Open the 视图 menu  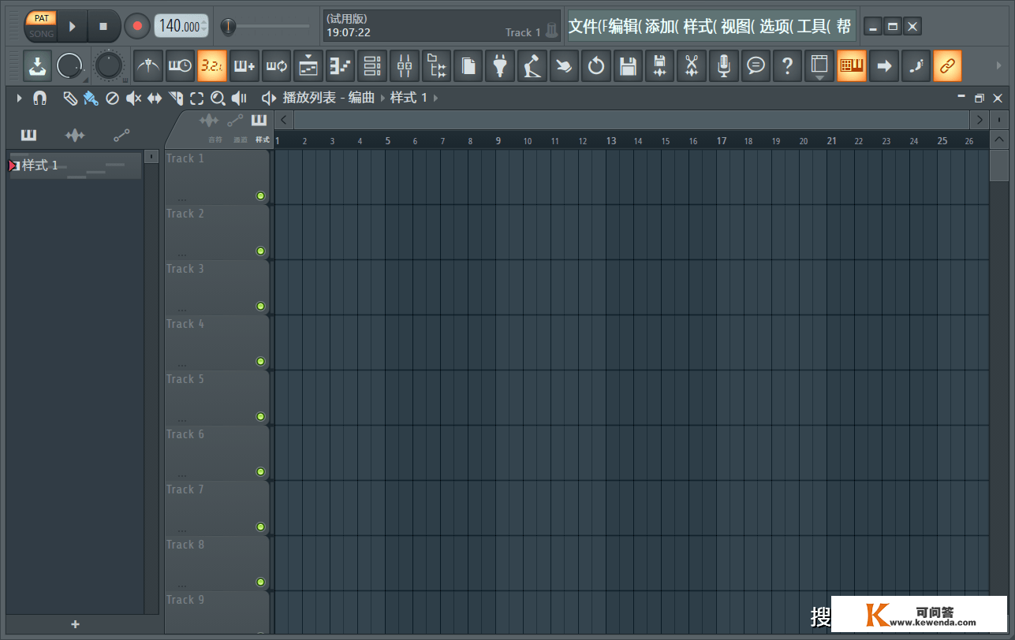click(x=738, y=26)
